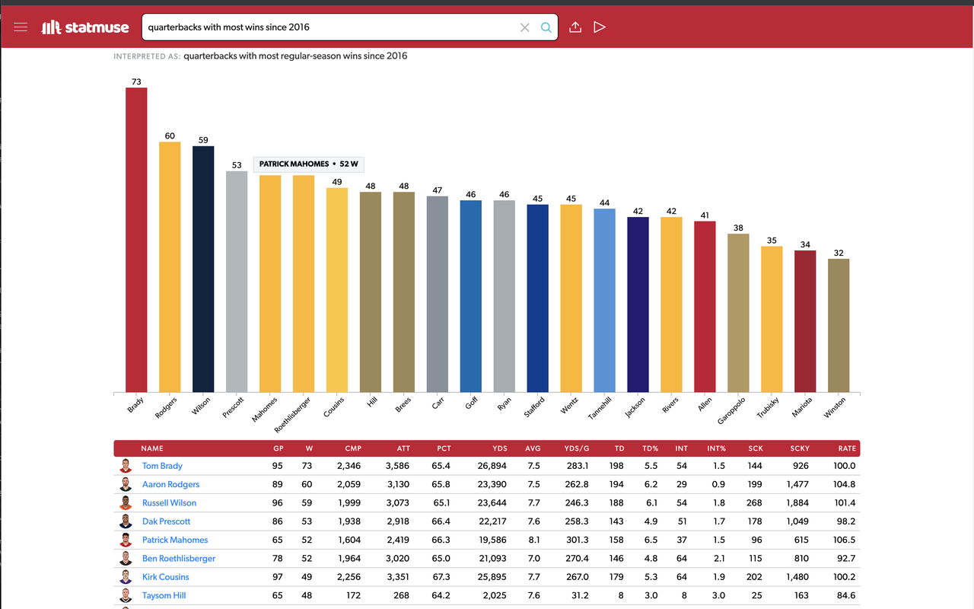The height and width of the screenshot is (609, 974).
Task: Open Dak Prescott player link
Action: point(166,521)
